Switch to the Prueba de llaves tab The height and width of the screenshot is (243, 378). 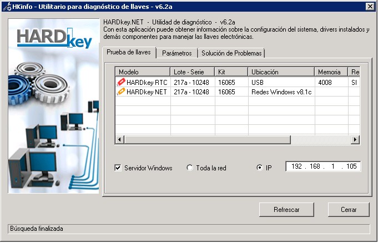point(129,52)
